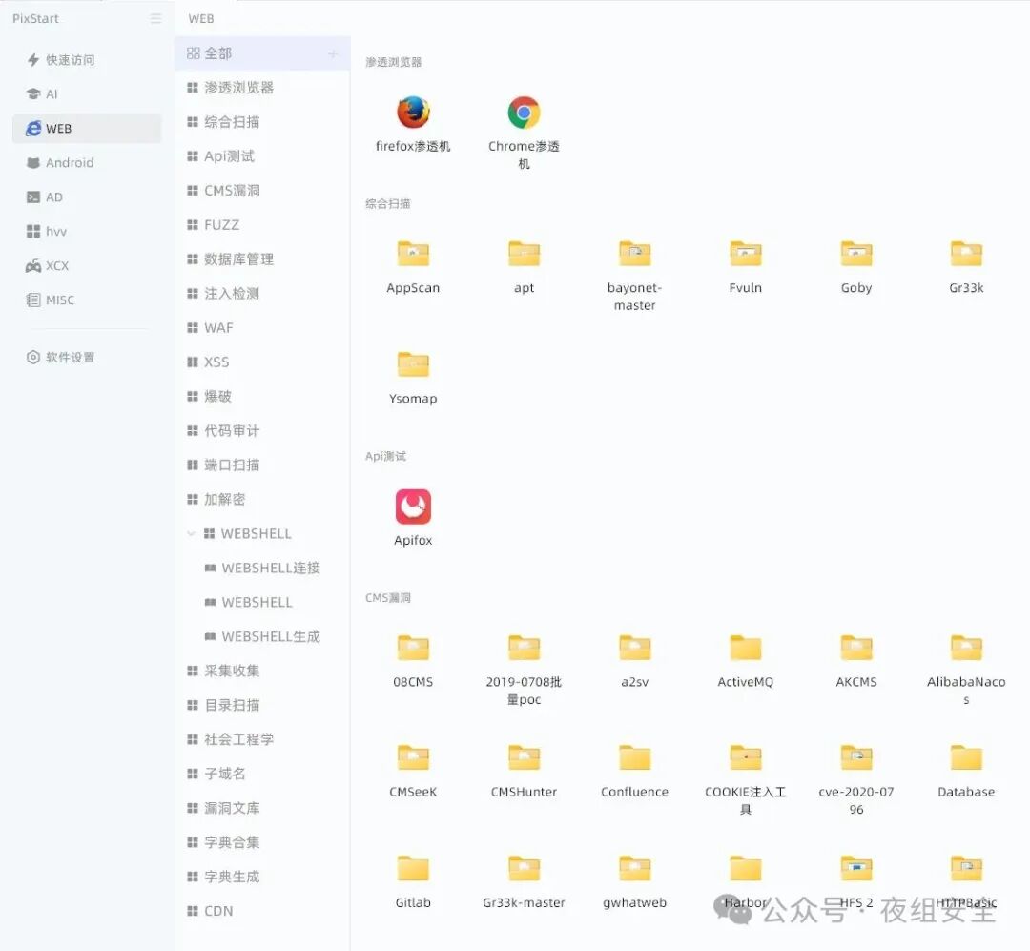Select the 端口扫描 category
This screenshot has width=1030, height=951.
click(x=263, y=465)
